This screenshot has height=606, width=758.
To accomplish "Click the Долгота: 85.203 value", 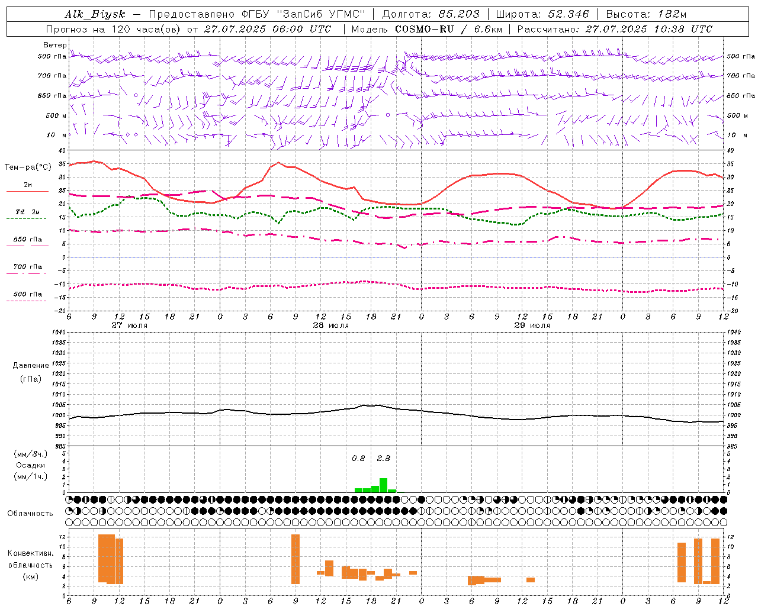I will pyautogui.click(x=431, y=14).
